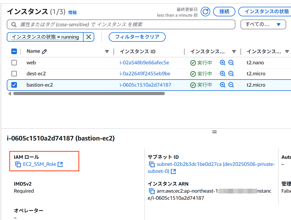Zoom in filter icon for web row

click(222, 63)
